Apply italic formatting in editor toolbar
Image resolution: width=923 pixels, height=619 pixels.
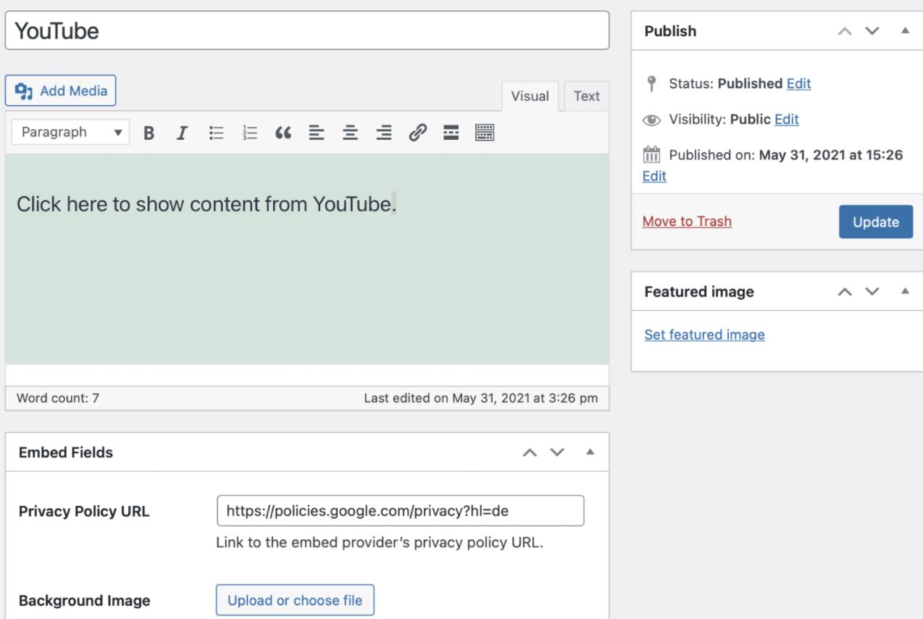coord(183,133)
